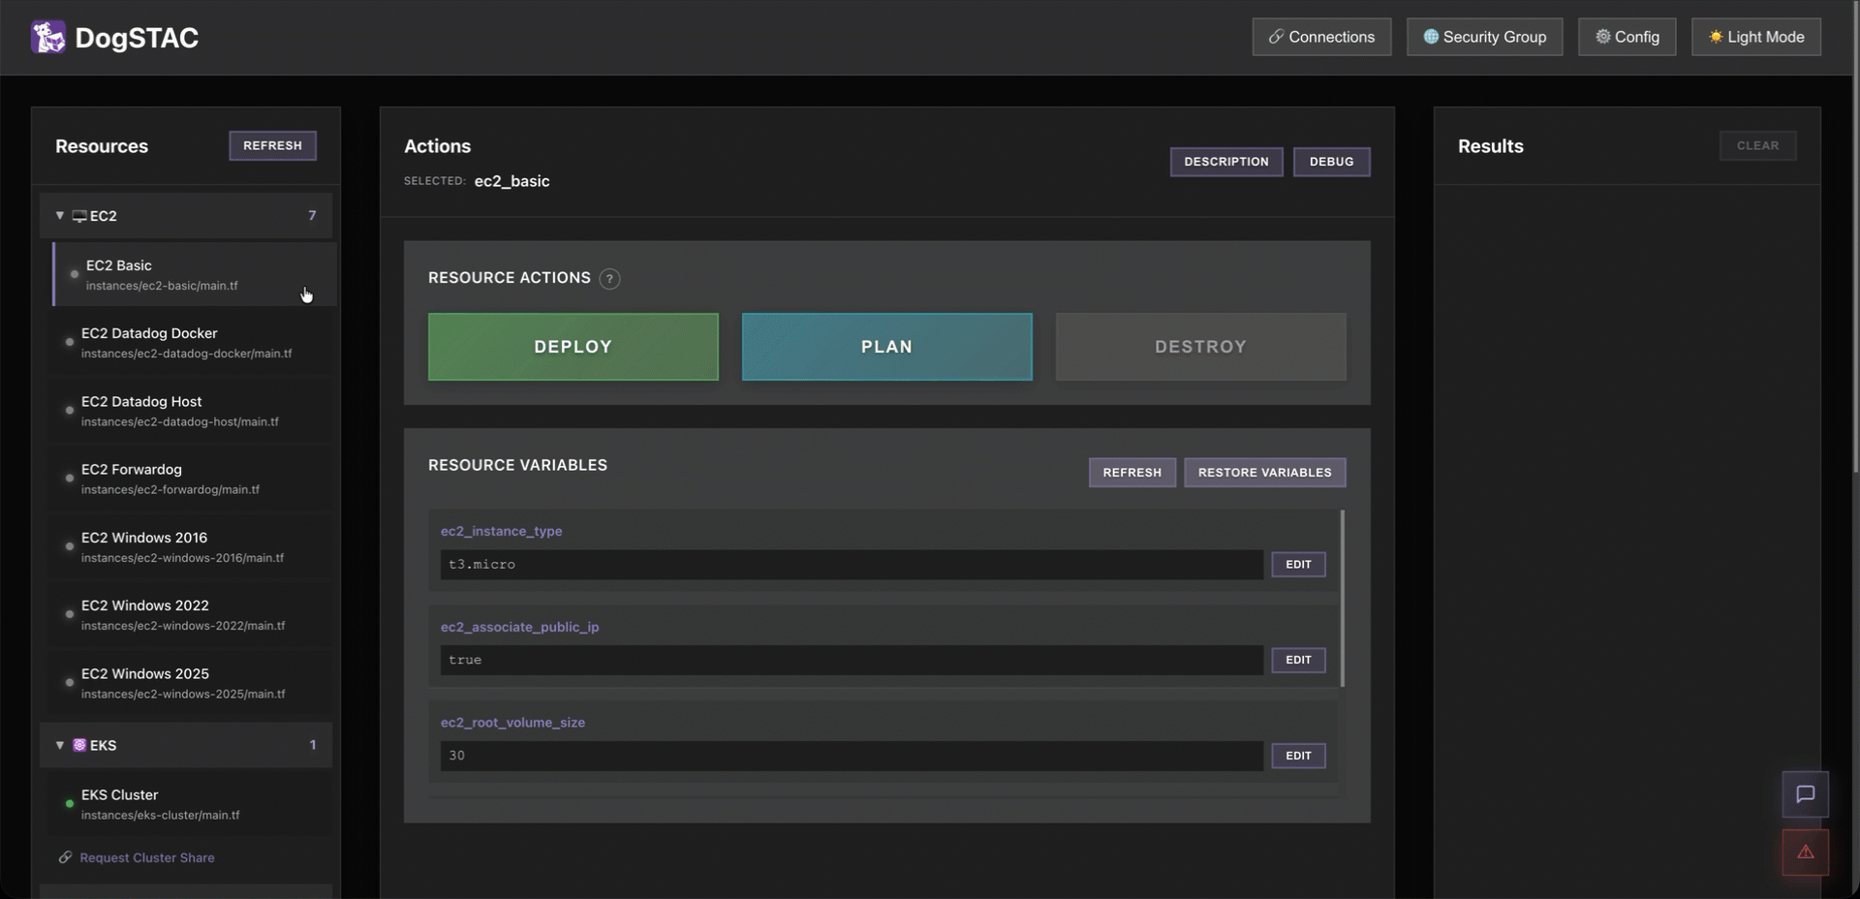Clear the Results panel

click(x=1758, y=145)
